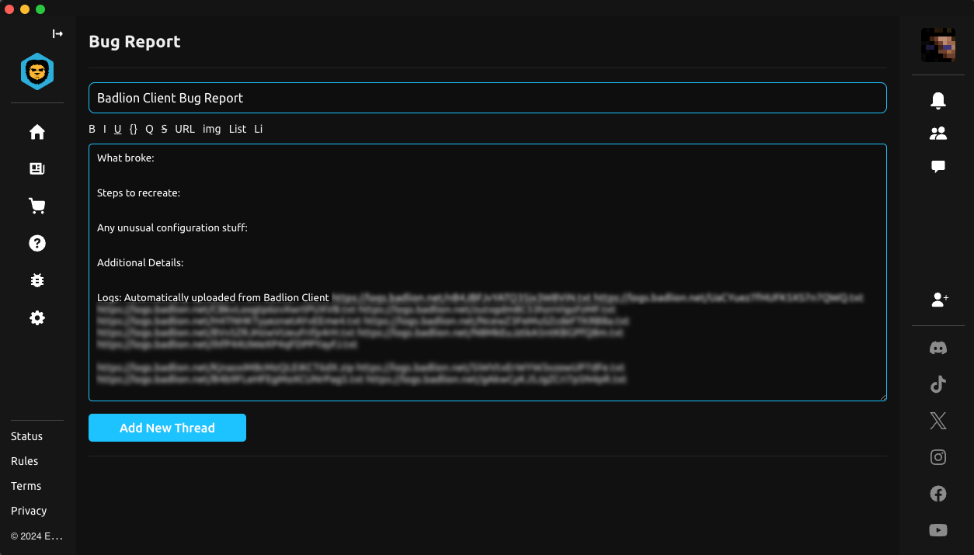Click the 'Bug Report' page heading
974x555 pixels.
point(134,42)
